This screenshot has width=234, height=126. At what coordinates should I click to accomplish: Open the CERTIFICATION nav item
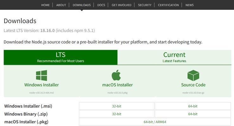pyautogui.click(x=168, y=5)
